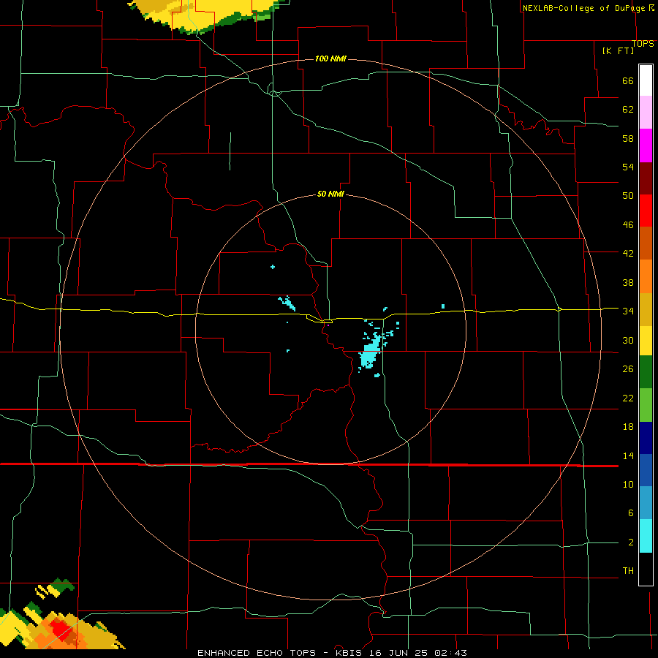Click the medium blue 18 kft swatch

(646, 470)
